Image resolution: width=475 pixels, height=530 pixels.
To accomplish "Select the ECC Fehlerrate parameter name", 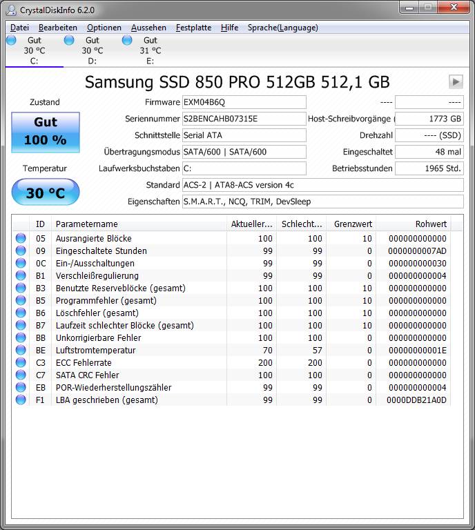I will (x=84, y=363).
